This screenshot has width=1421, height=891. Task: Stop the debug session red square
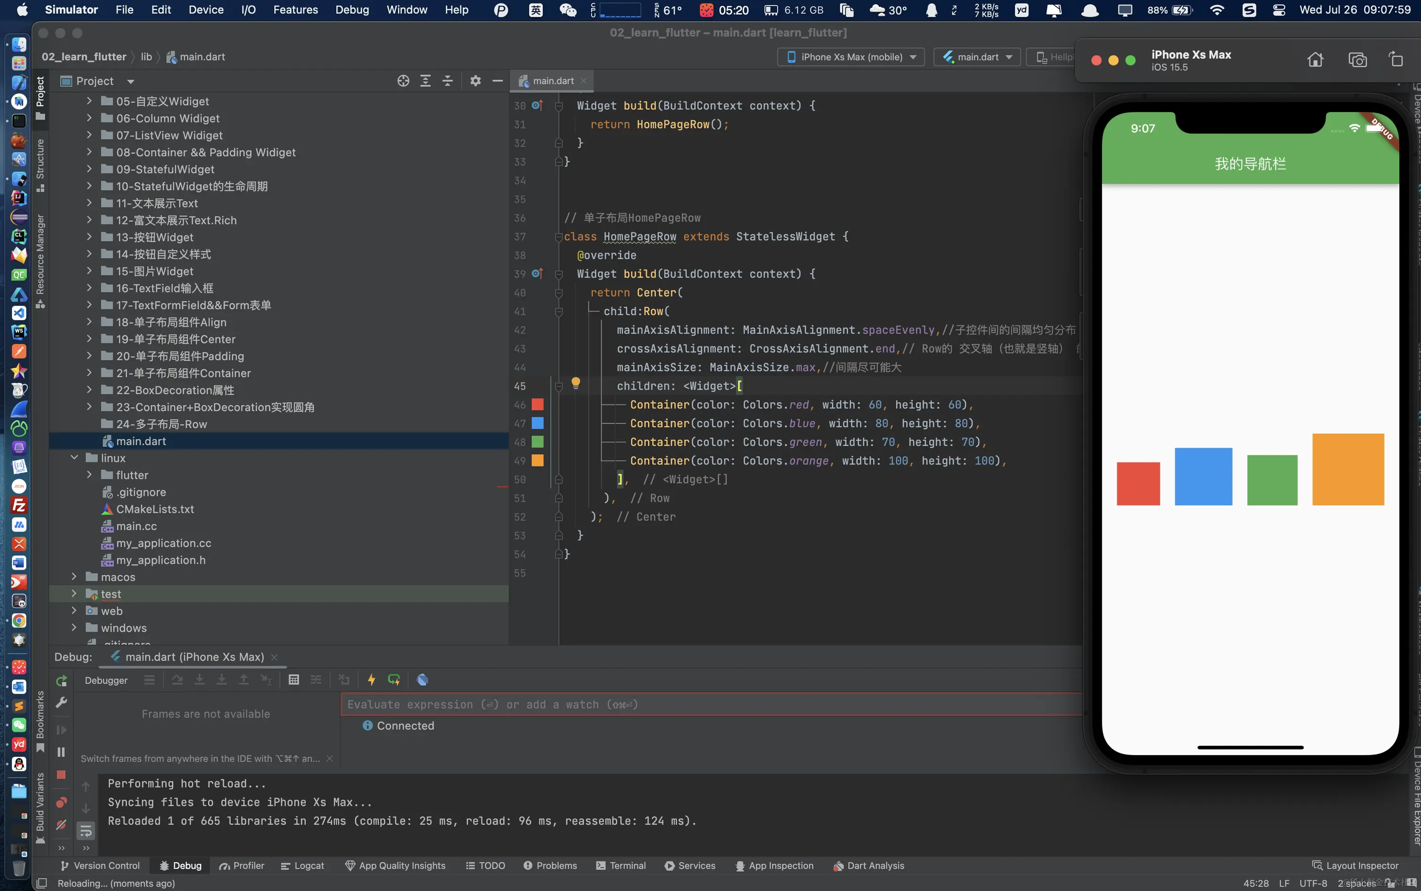(x=61, y=775)
